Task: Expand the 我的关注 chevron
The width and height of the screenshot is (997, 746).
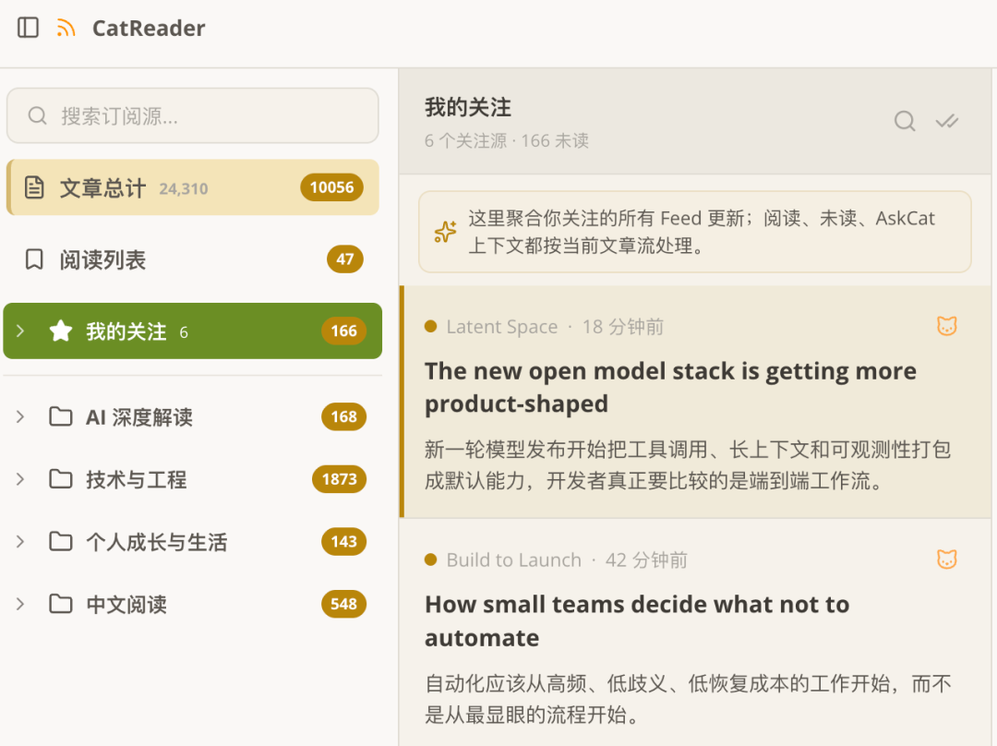Action: (x=20, y=331)
